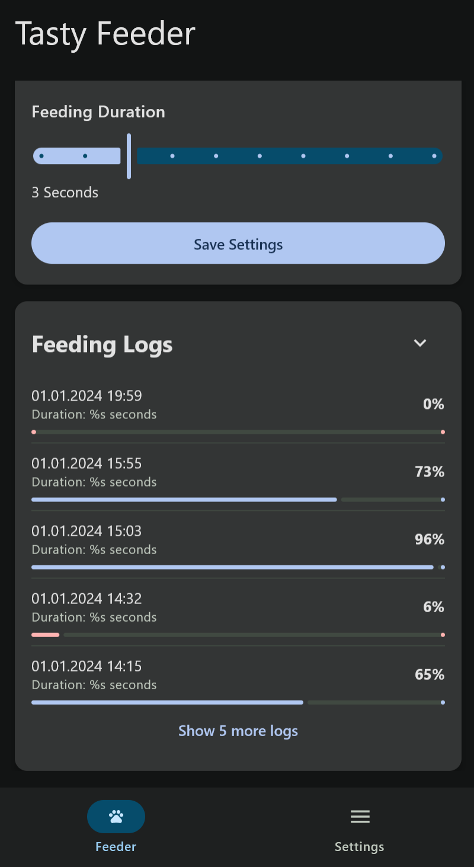Click the 96% progress bar
The height and width of the screenshot is (867, 474).
(237, 567)
